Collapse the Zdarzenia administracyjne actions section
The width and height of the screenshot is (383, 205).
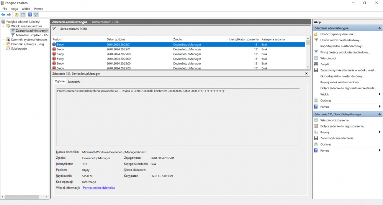coord(380,28)
